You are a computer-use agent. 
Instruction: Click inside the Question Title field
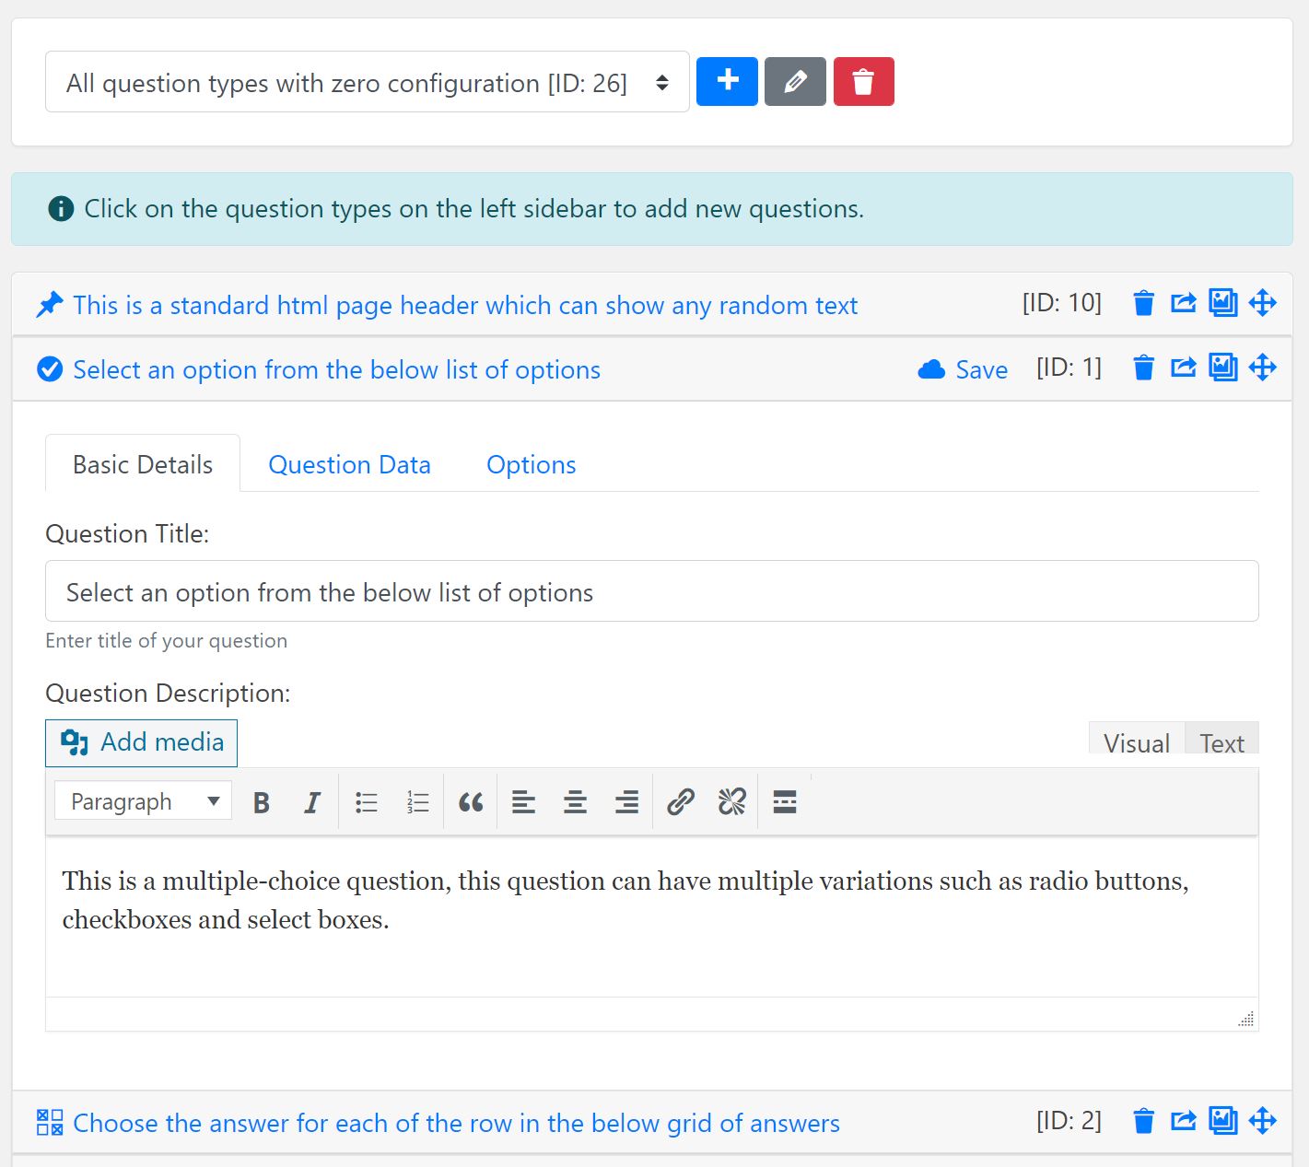[651, 591]
